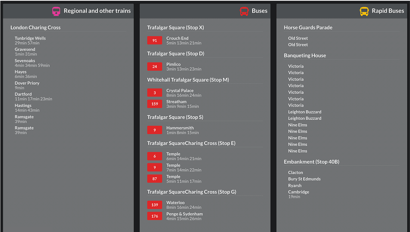This screenshot has height=232, width=410.
Task: Select route 159 badge to Streatham
Action: (155, 104)
